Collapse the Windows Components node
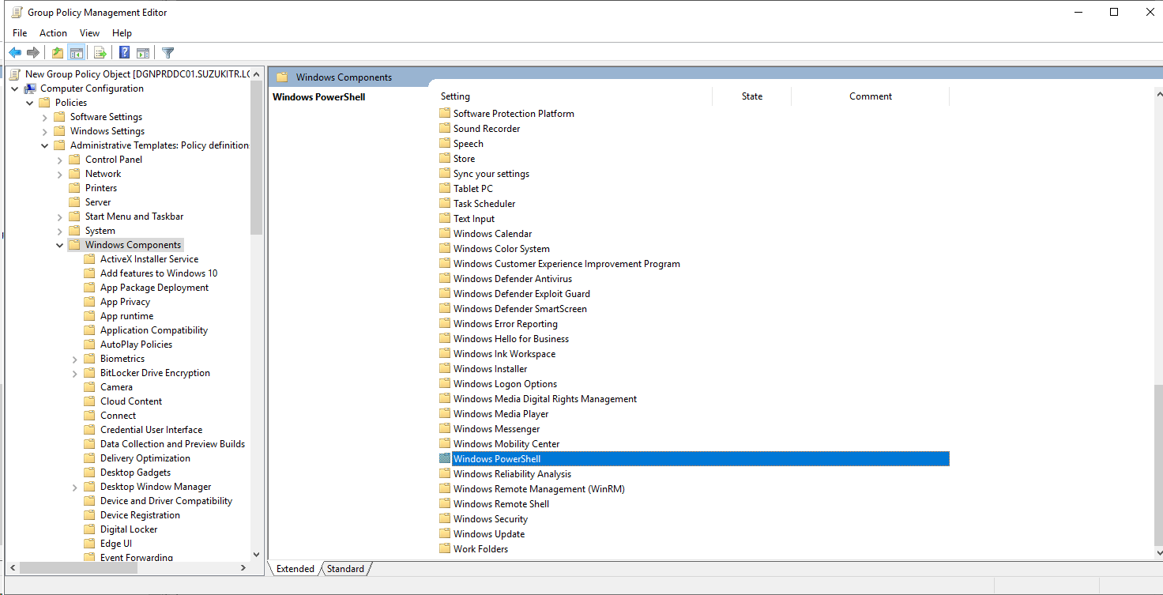This screenshot has height=595, width=1163. pyautogui.click(x=59, y=244)
